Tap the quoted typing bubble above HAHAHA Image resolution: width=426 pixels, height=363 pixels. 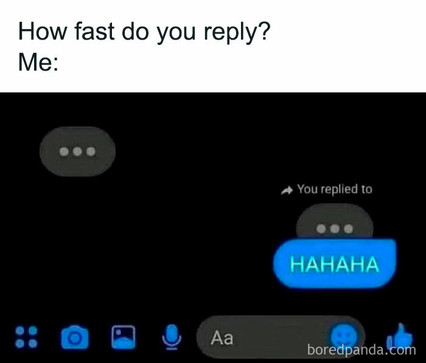[335, 221]
